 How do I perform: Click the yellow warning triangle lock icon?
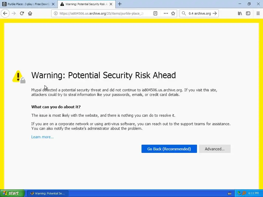click(19, 77)
